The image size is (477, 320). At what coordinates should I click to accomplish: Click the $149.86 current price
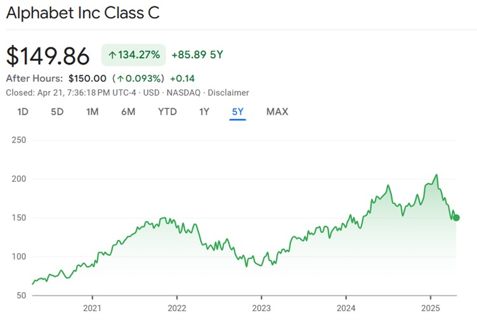pyautogui.click(x=48, y=56)
